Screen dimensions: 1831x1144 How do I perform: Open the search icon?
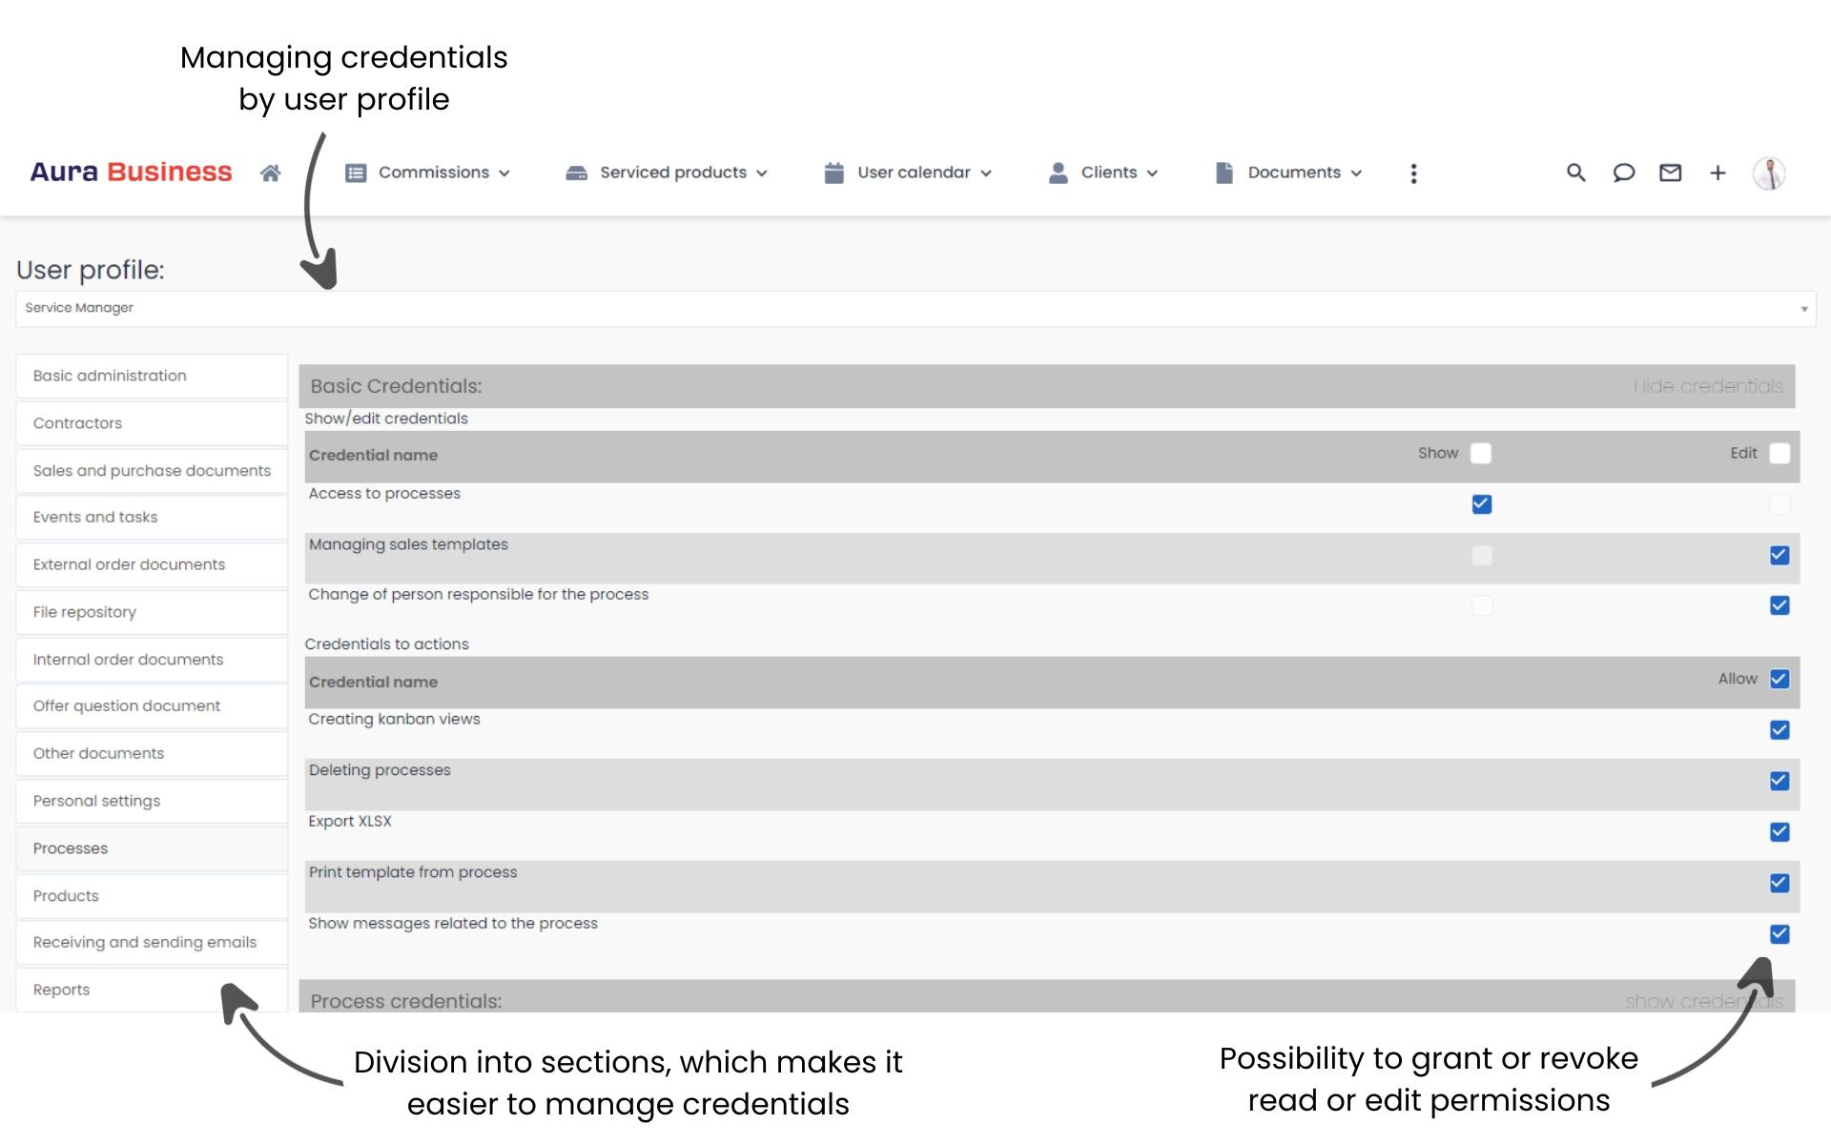click(1575, 173)
